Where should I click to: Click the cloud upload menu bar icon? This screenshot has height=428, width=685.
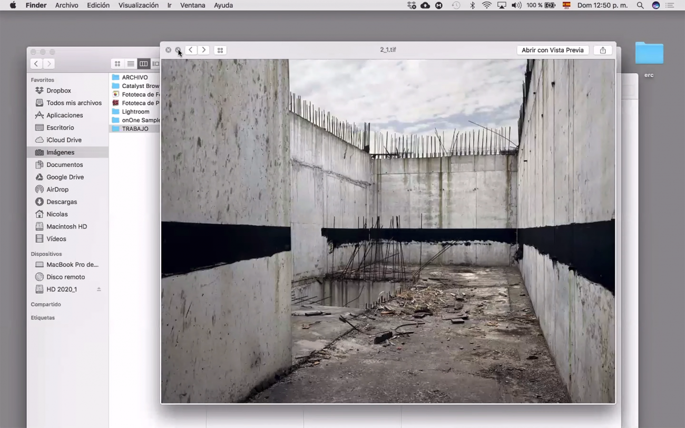pos(425,5)
